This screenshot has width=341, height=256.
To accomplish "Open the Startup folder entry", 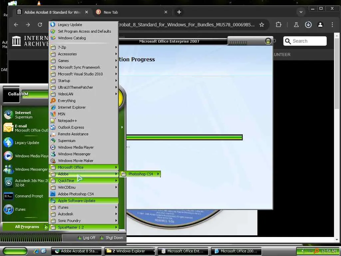I will (x=84, y=81).
